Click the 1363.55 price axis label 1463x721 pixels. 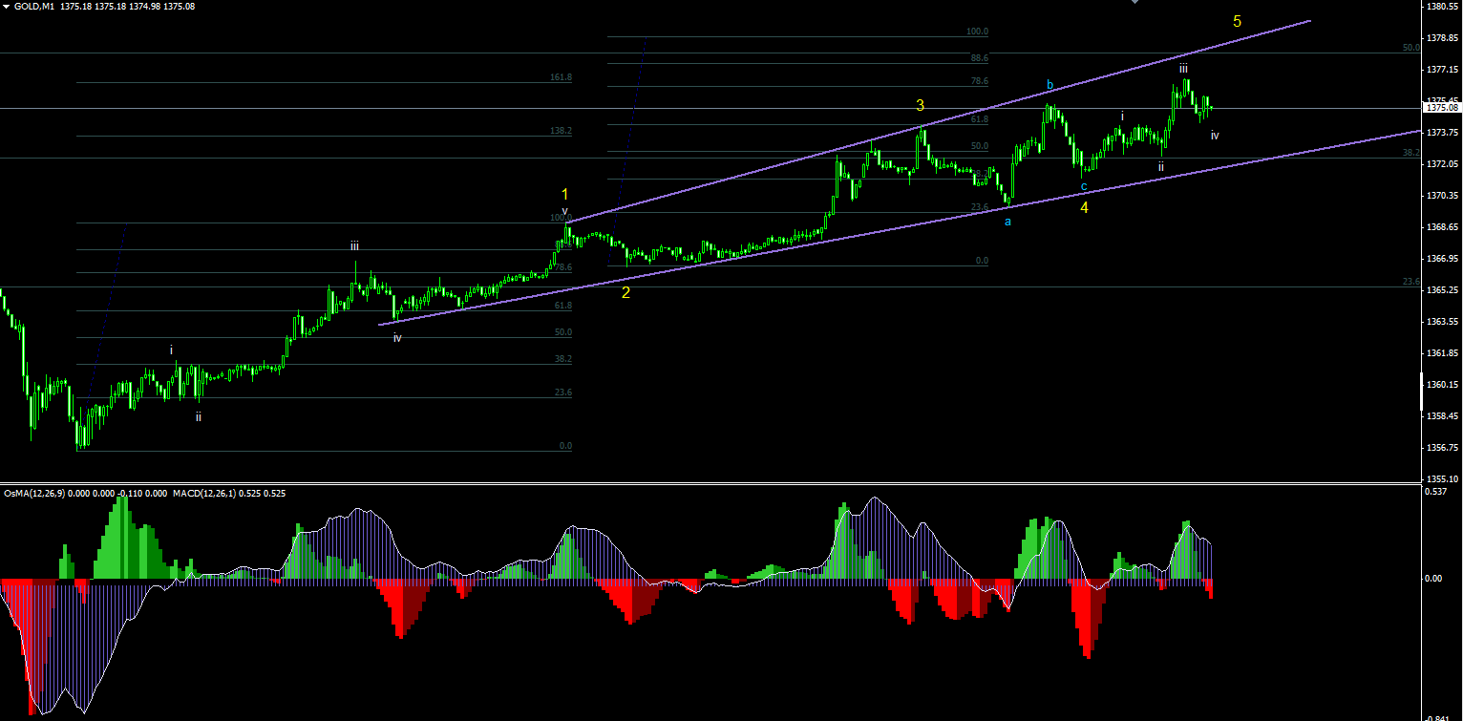click(x=1440, y=322)
